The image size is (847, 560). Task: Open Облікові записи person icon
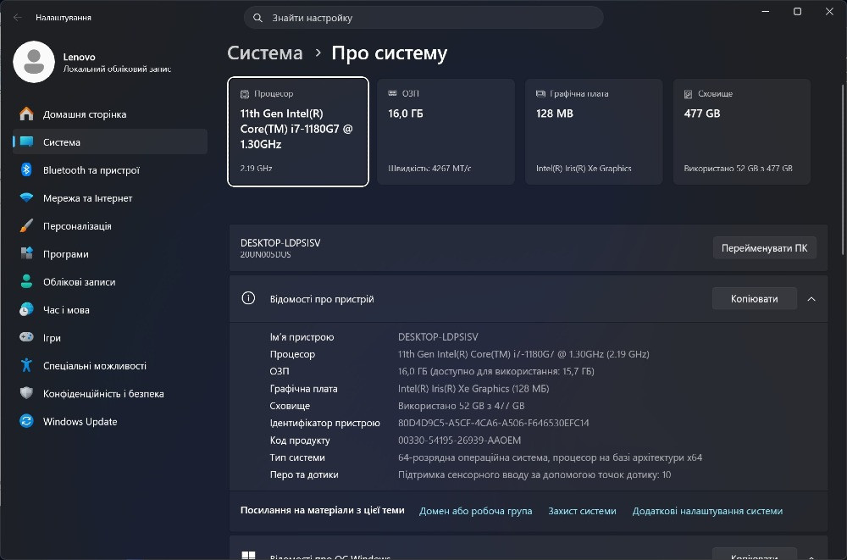tap(26, 281)
